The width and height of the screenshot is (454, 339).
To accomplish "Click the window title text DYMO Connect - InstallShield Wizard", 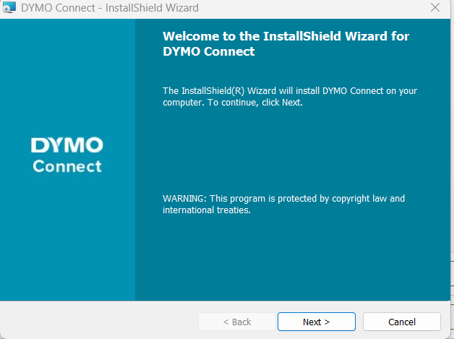I will click(110, 8).
